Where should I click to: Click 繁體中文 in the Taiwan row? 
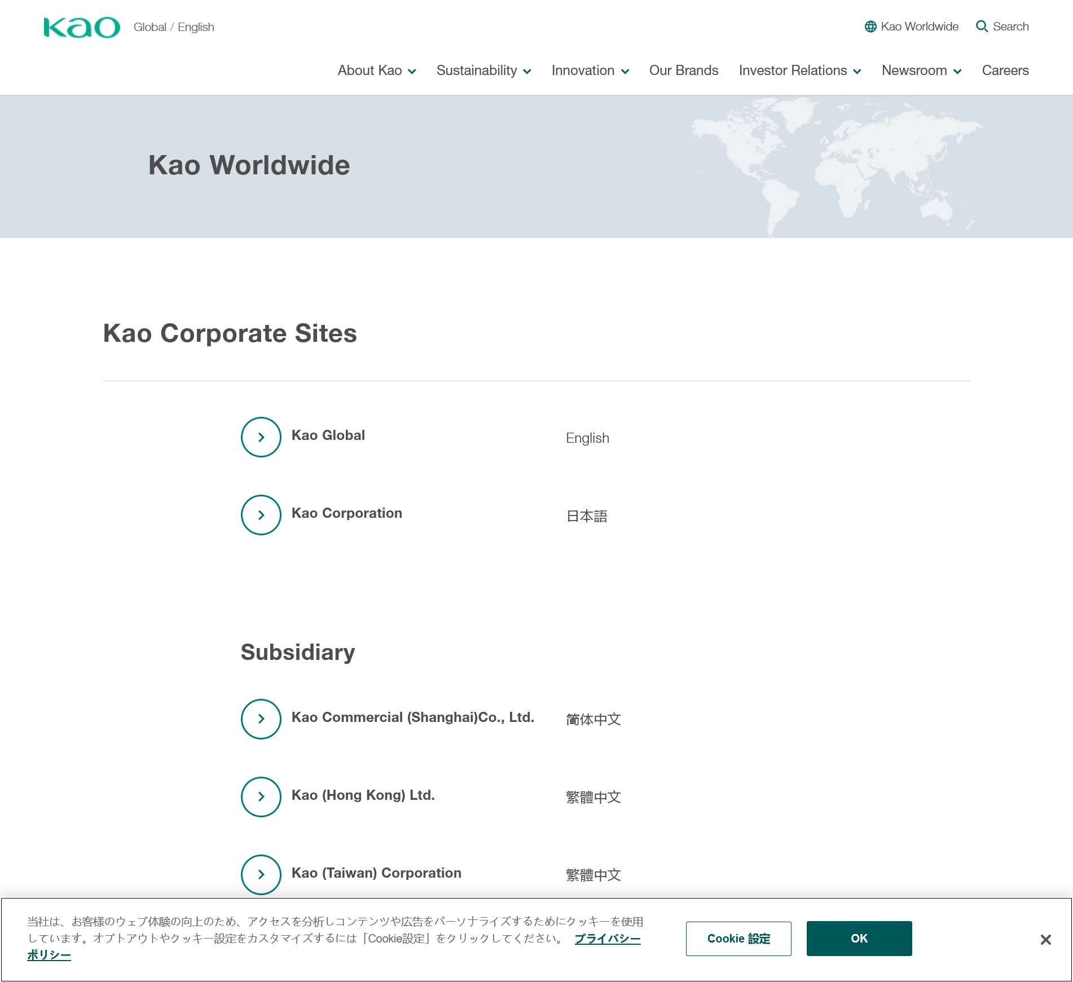click(x=593, y=875)
